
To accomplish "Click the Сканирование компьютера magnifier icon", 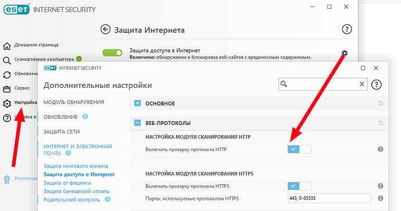I will click(7, 60).
